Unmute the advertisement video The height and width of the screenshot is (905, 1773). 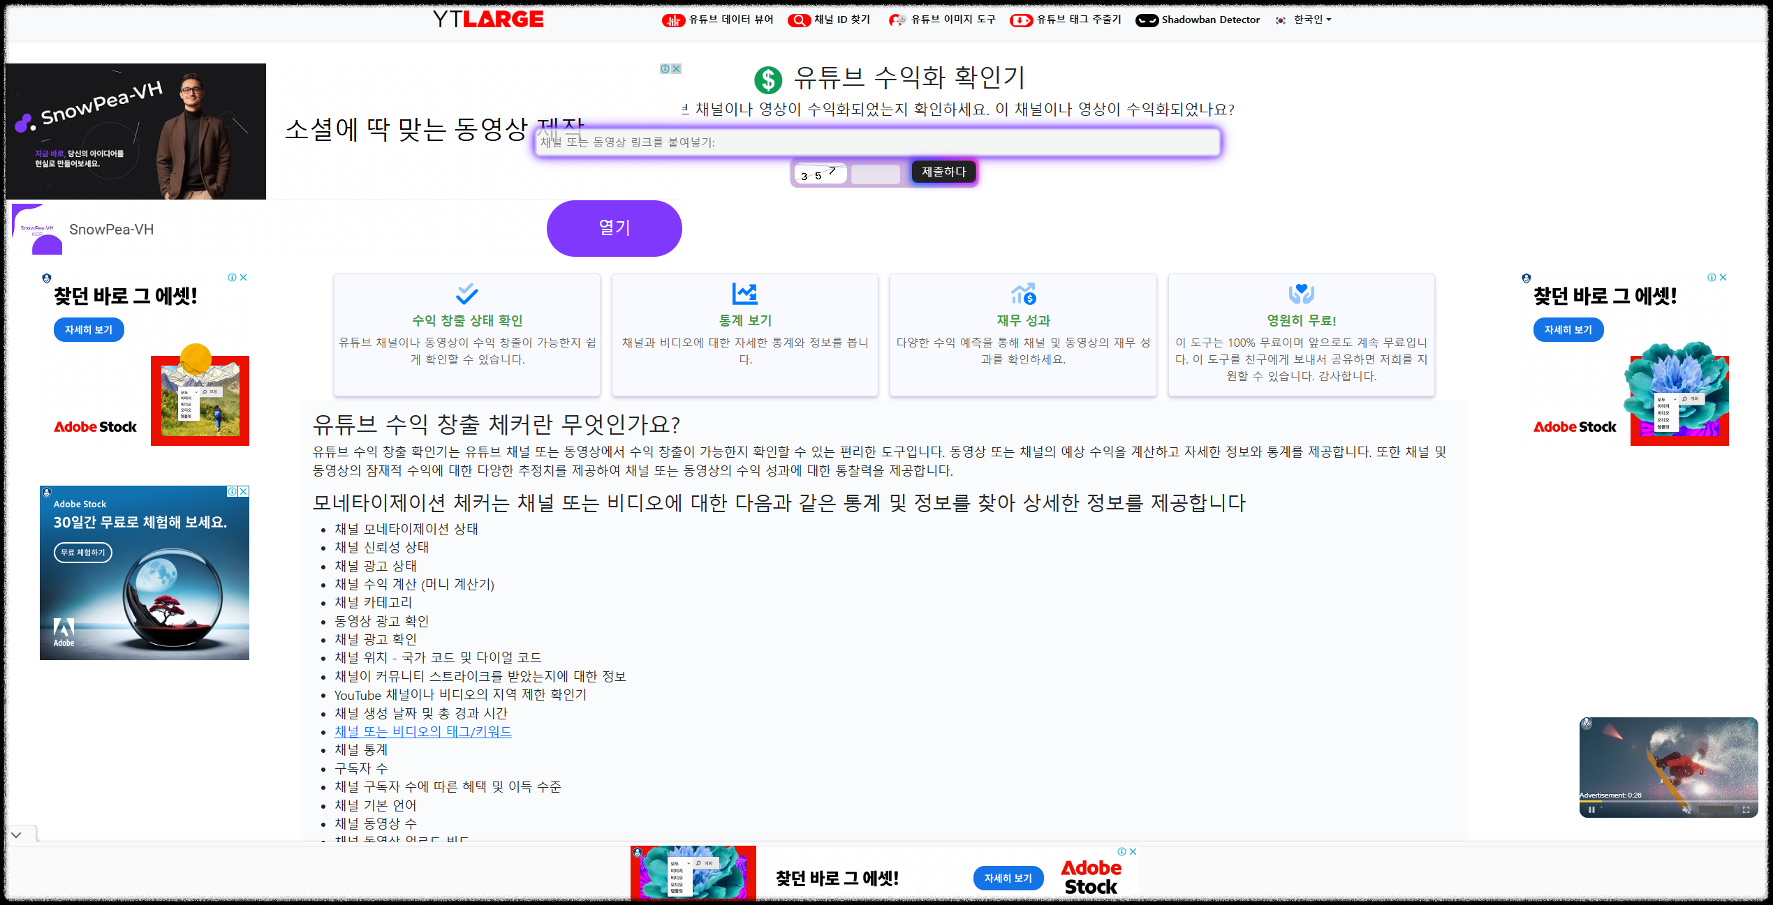[x=1686, y=810]
